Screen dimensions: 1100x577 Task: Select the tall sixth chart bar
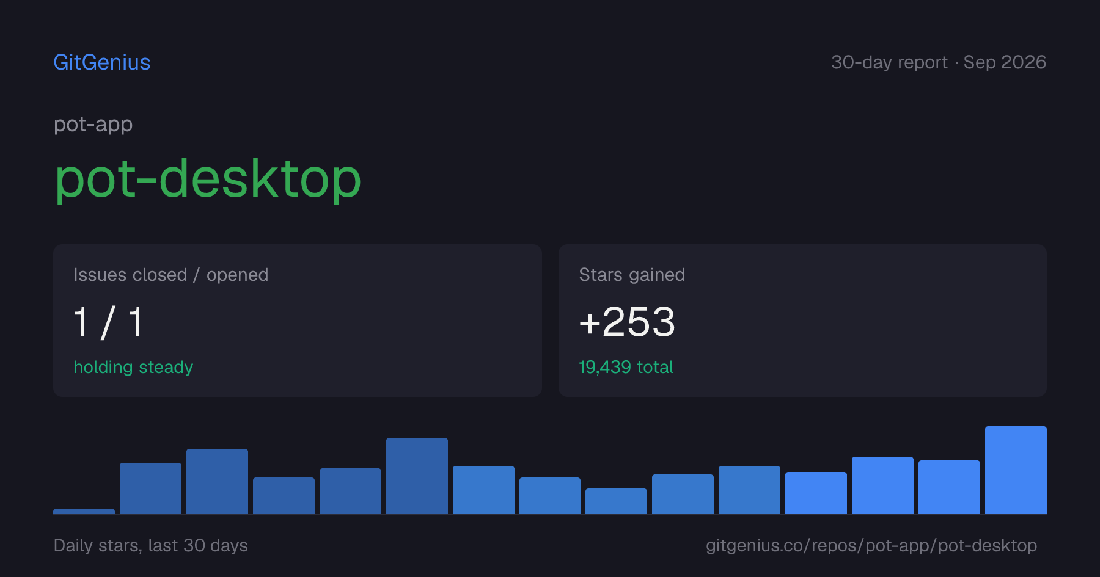pos(417,476)
